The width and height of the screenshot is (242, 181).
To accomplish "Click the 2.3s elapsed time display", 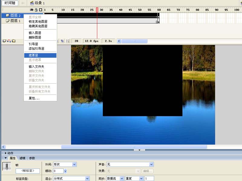I will tap(108, 41).
